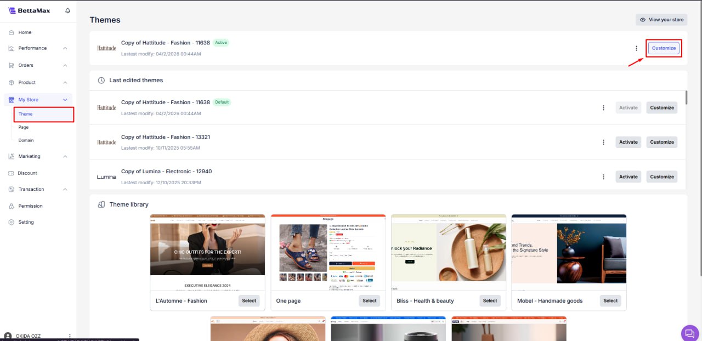Open three-dot menu for Lumina Electronic theme
The height and width of the screenshot is (341, 702).
click(603, 177)
